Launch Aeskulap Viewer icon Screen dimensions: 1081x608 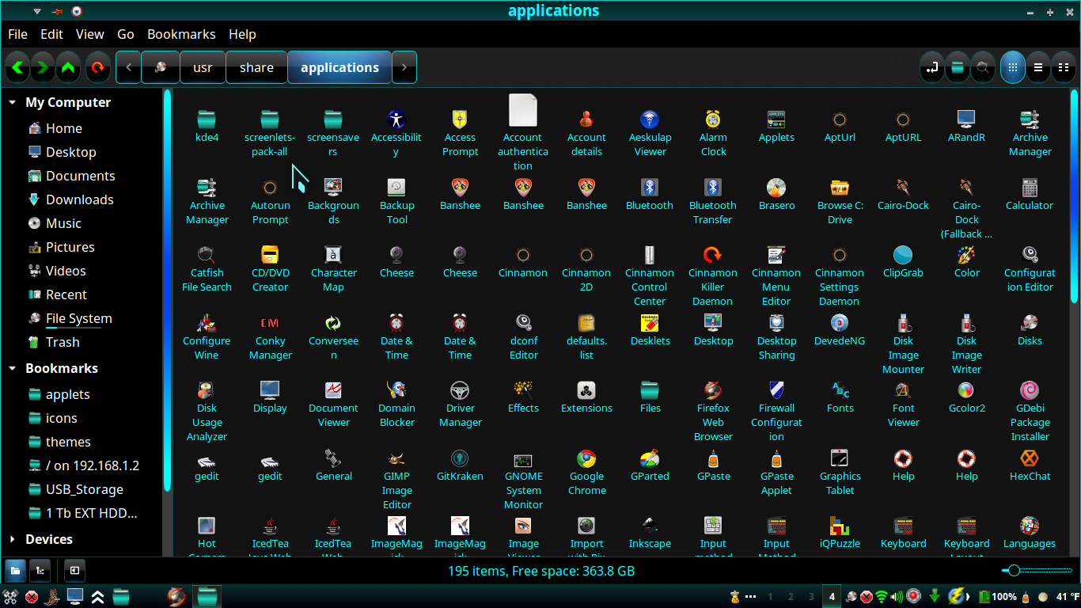(x=650, y=119)
